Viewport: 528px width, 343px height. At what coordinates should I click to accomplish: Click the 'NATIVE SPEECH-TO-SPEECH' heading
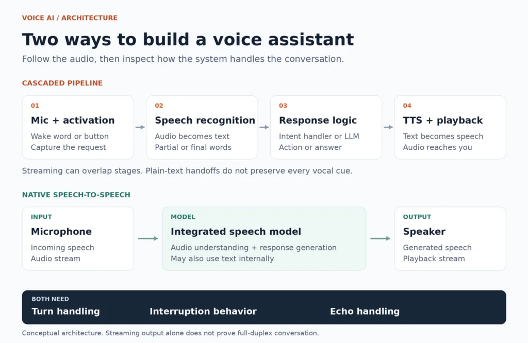[x=76, y=195]
